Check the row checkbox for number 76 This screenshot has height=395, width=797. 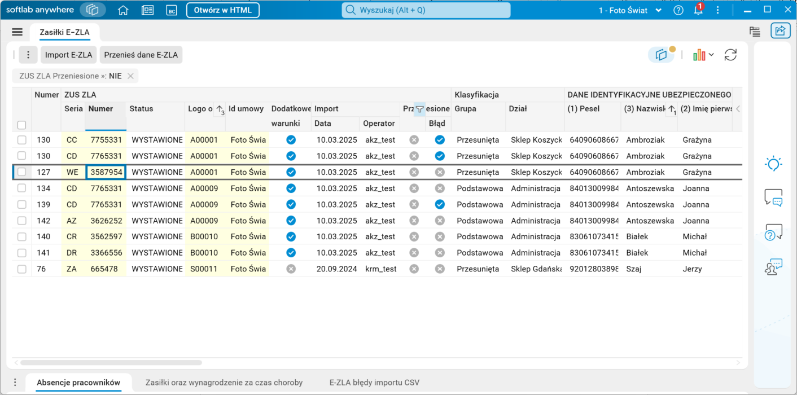tap(21, 269)
